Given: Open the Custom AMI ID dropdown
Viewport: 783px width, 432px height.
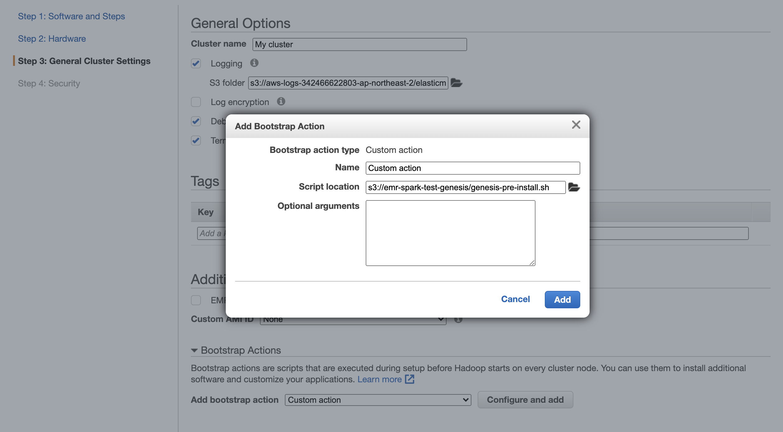Looking at the screenshot, I should click(353, 321).
